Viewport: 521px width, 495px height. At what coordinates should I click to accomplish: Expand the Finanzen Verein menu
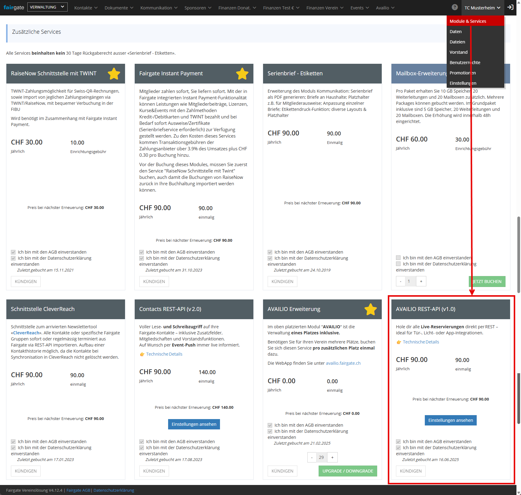[325, 8]
